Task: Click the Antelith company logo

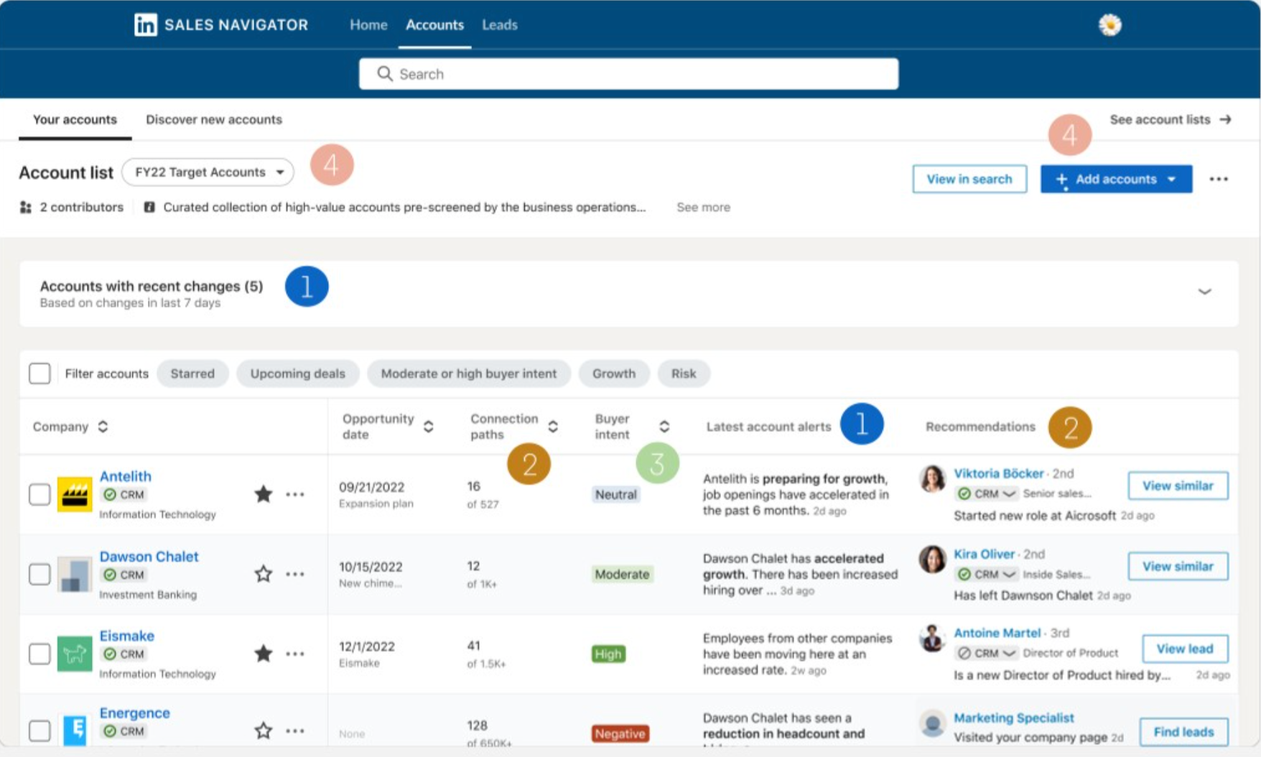Action: (x=75, y=494)
